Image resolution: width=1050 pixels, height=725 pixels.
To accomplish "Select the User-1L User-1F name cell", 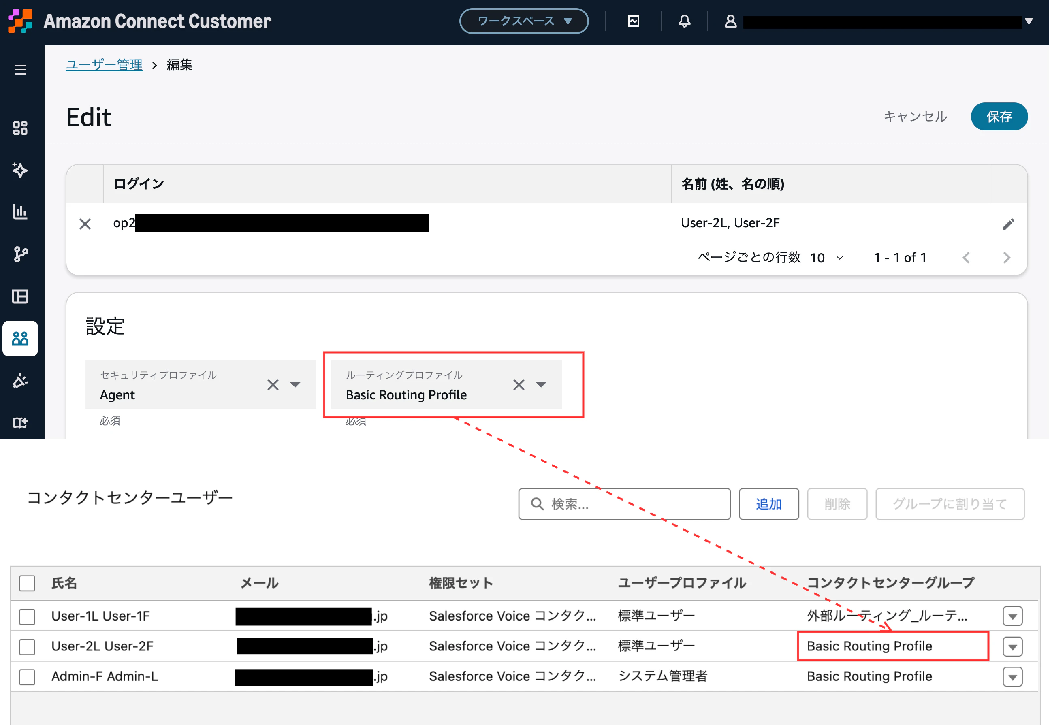I will (x=100, y=616).
